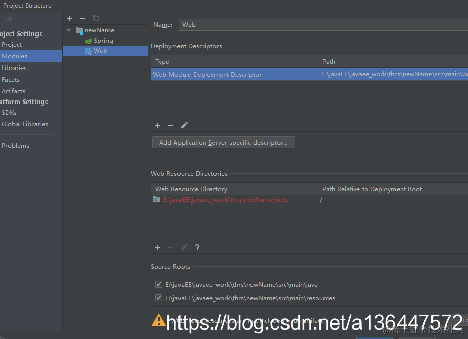Click the add module plus icon
The image size is (468, 339).
[x=69, y=18]
